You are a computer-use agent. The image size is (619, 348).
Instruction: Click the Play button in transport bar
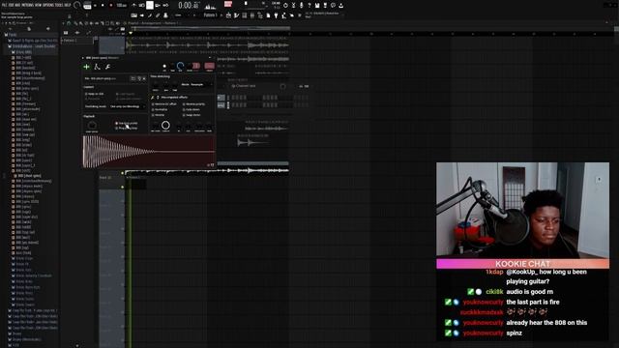(x=95, y=6)
